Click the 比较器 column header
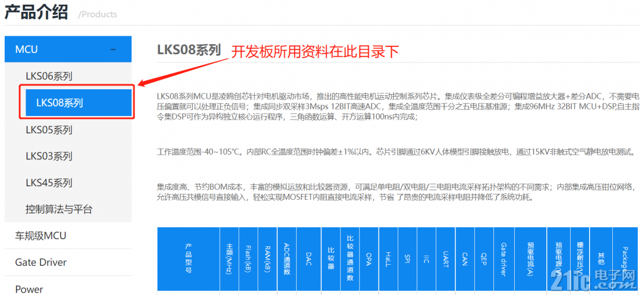Screen dimensions: 642x295 coord(331,259)
